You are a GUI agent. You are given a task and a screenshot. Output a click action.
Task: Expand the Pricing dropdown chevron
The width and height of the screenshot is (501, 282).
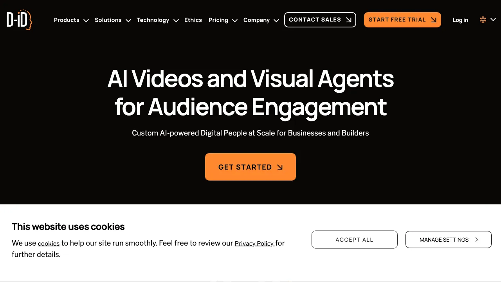[x=235, y=20]
